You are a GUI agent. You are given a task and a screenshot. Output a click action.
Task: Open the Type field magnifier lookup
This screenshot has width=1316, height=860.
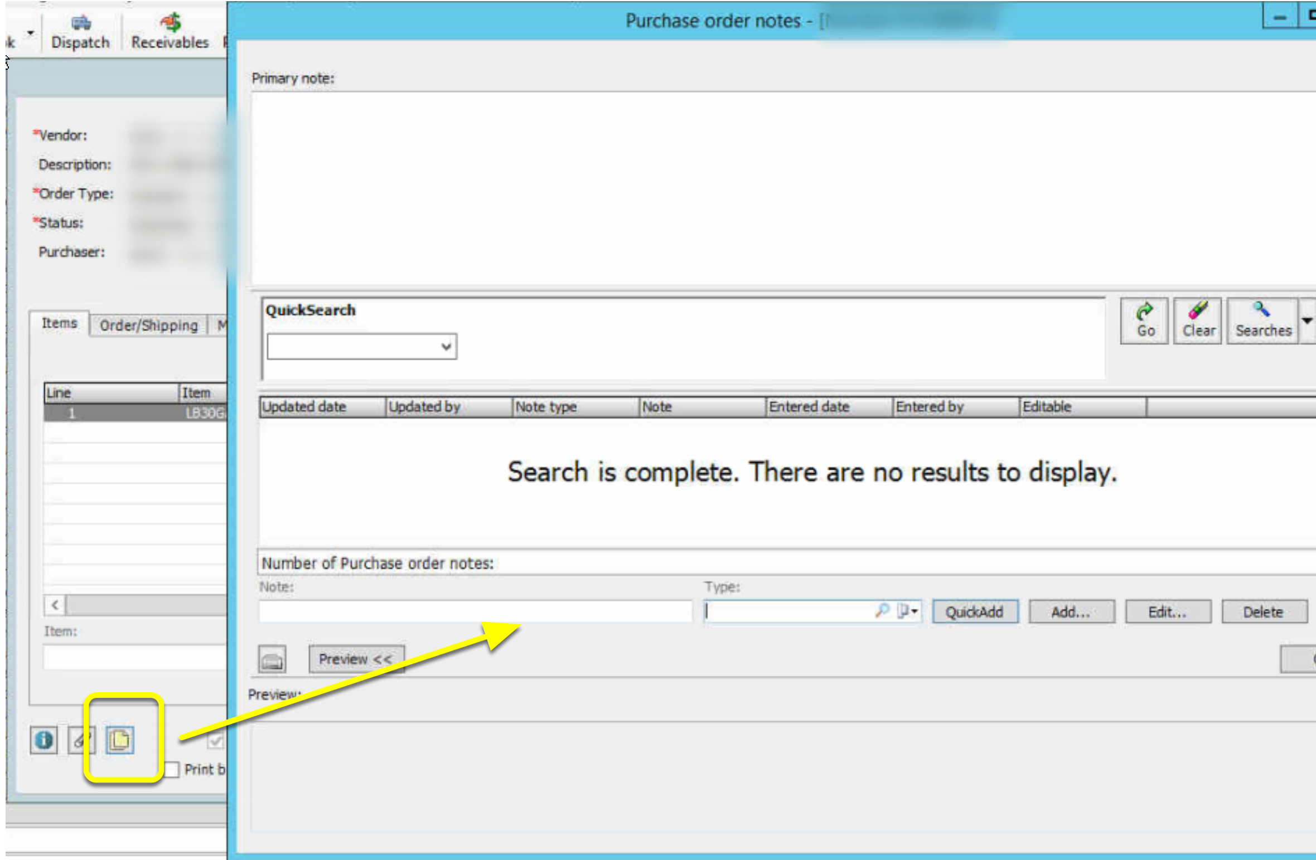[882, 611]
